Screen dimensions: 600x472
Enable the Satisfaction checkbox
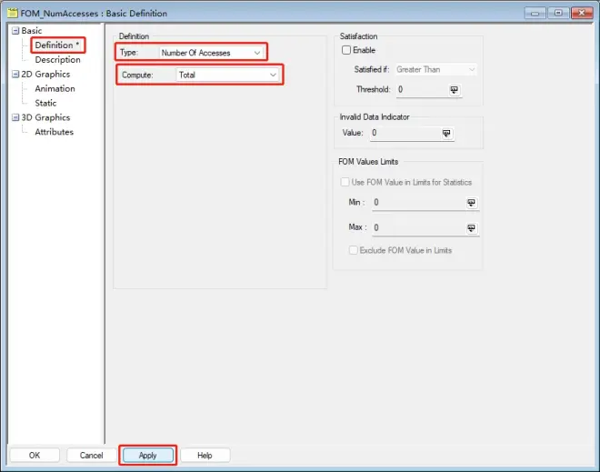(345, 50)
